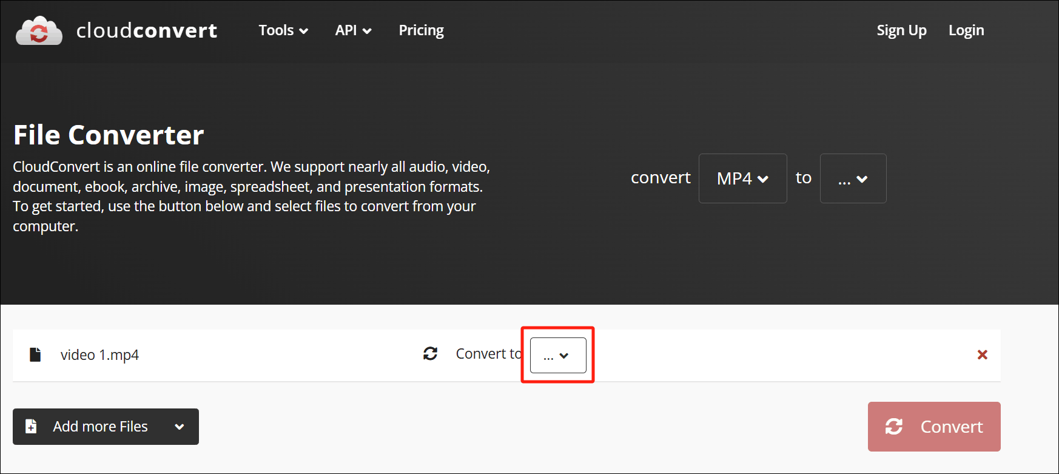
Task: Click the File Converter heading
Action: click(109, 135)
